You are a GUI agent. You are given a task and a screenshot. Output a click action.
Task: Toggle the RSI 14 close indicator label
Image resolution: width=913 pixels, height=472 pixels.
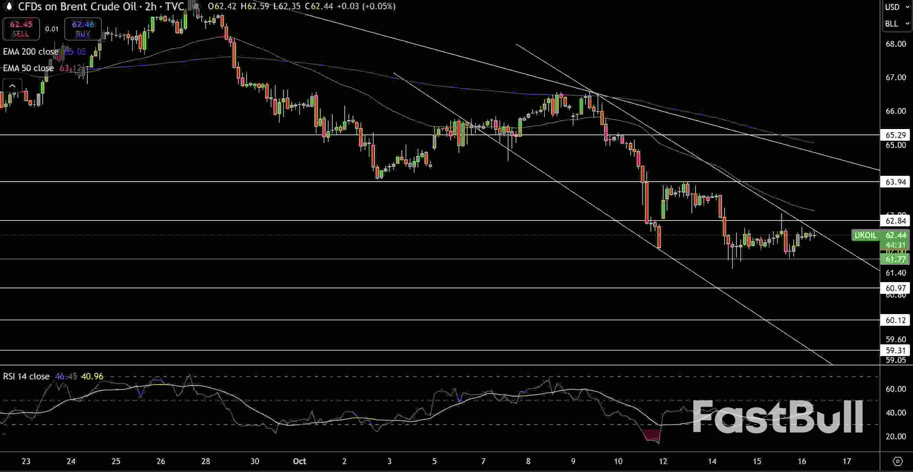coord(26,377)
